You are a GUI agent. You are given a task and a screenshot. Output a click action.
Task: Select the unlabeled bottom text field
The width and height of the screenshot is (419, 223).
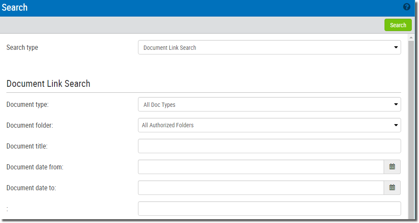click(x=270, y=209)
